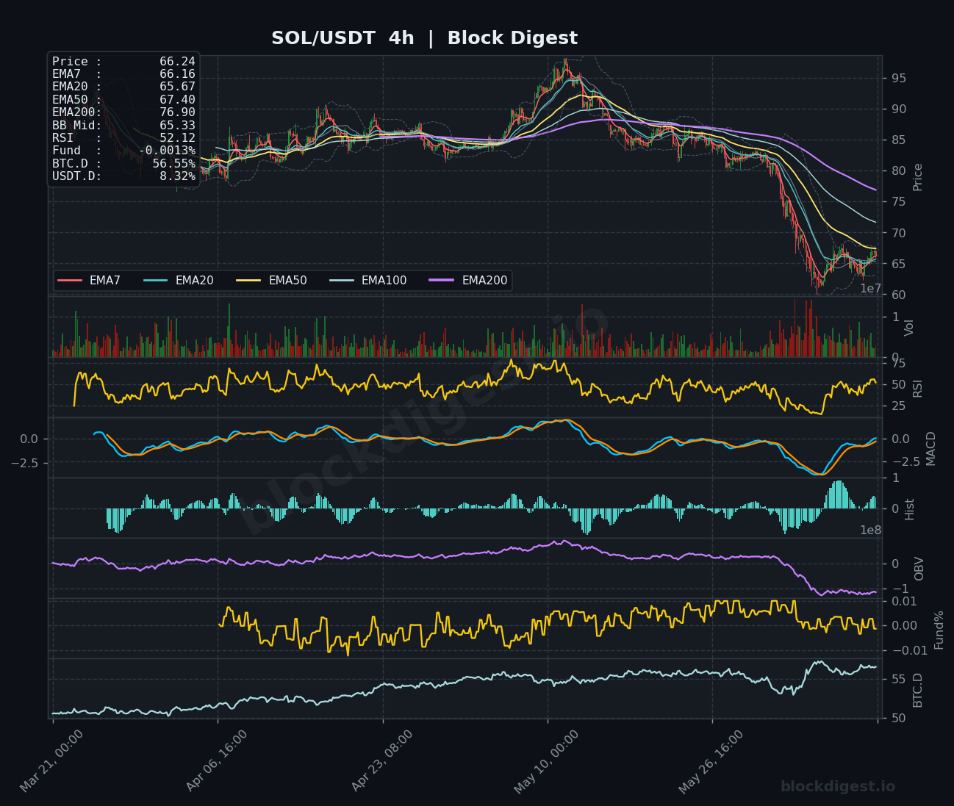Click the May 10, 00:00 date tick
The width and height of the screenshot is (954, 806).
click(547, 761)
